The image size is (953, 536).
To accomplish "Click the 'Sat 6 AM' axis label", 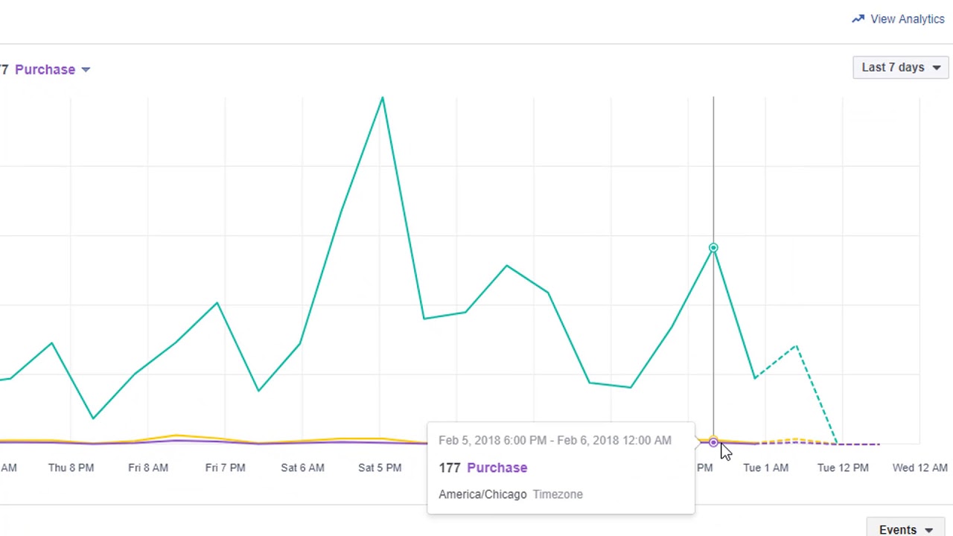I will (302, 468).
